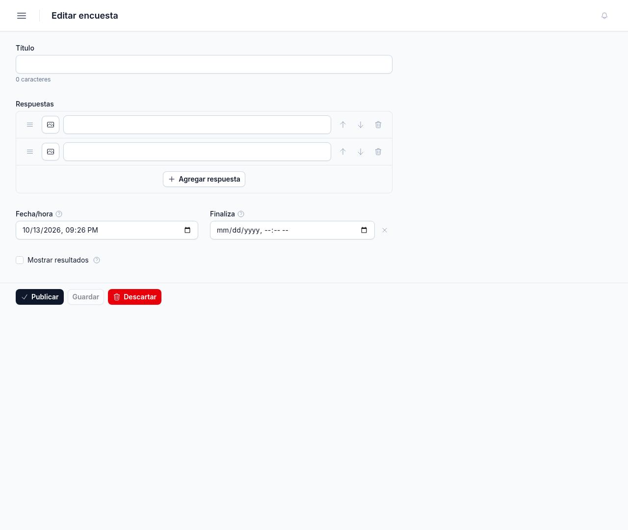Move the second answer up
Viewport: 628px width, 530px height.
click(343, 152)
